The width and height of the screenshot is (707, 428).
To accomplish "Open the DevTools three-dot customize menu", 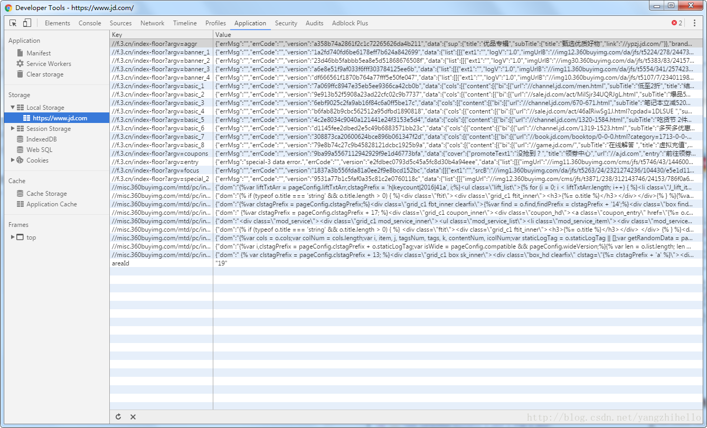I will tap(694, 23).
